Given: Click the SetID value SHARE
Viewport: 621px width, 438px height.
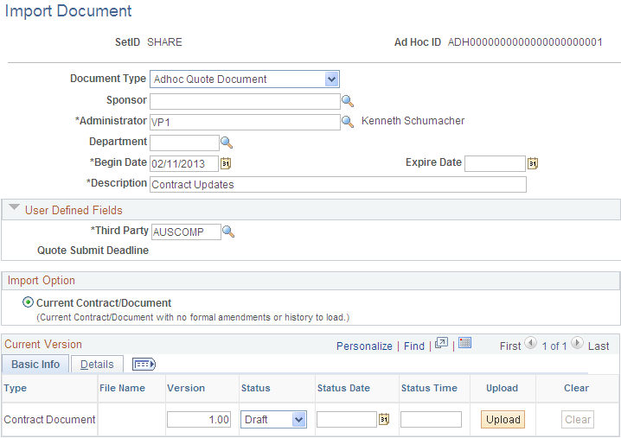Looking at the screenshot, I should [x=164, y=42].
